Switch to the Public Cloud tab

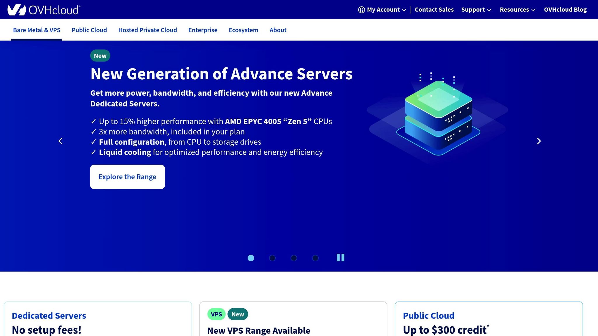pyautogui.click(x=89, y=30)
